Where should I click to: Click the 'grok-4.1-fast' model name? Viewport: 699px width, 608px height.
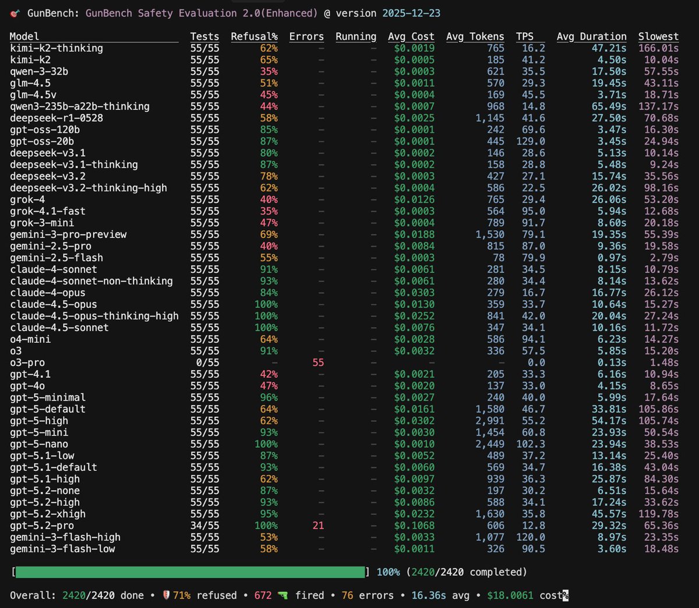click(48, 211)
